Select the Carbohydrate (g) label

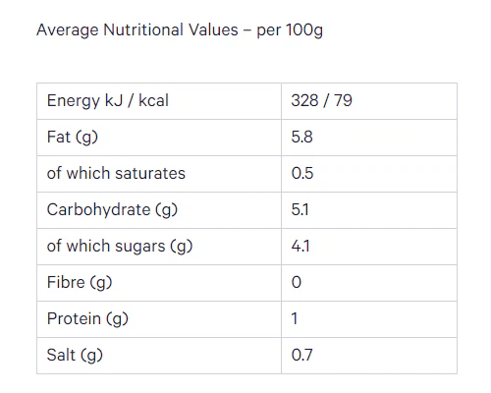112,210
